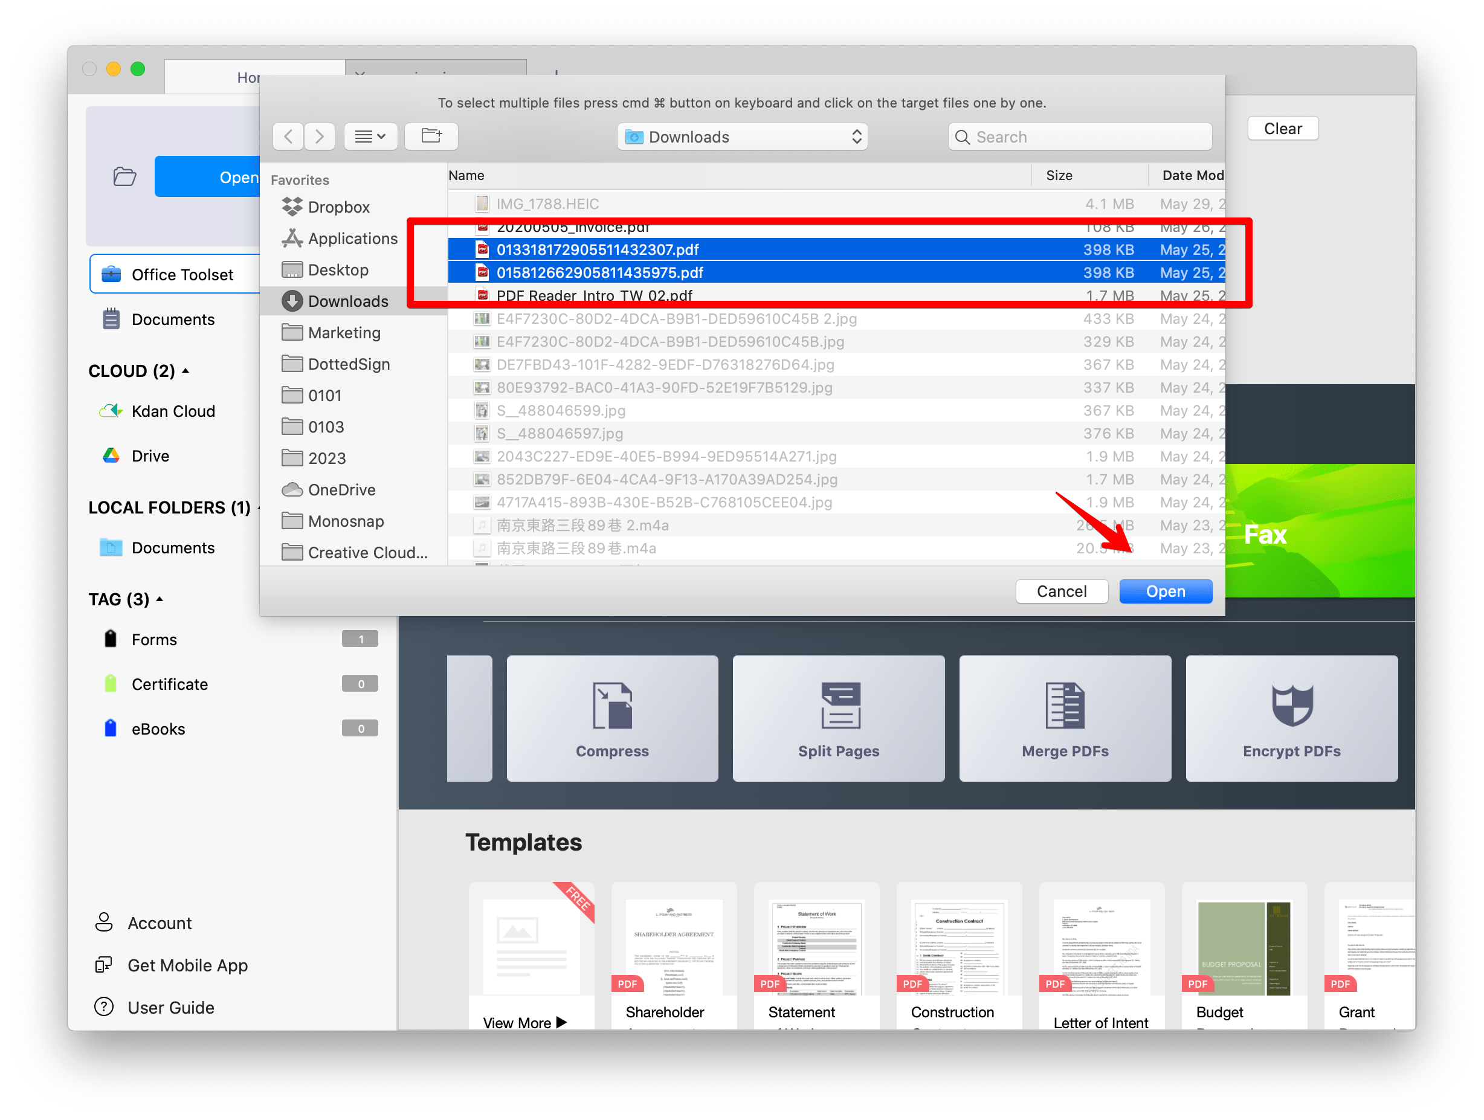This screenshot has width=1484, height=1120.
Task: Click the back arrow in the file dialog
Action: (287, 136)
